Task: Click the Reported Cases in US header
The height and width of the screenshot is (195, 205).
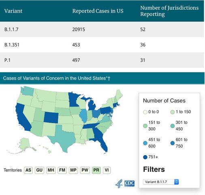Action: 98,11
